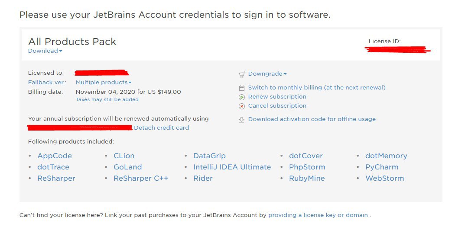Open Download activation code for offline usage
This screenshot has width=465, height=233.
tap(312, 119)
